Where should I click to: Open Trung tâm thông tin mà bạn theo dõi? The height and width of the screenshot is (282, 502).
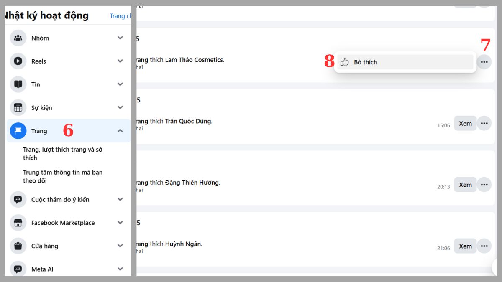pyautogui.click(x=63, y=177)
